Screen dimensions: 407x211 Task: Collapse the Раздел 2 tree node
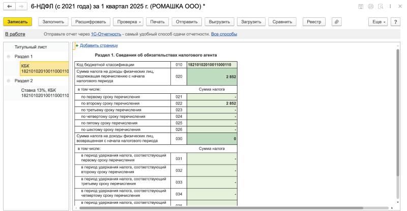coord(8,81)
